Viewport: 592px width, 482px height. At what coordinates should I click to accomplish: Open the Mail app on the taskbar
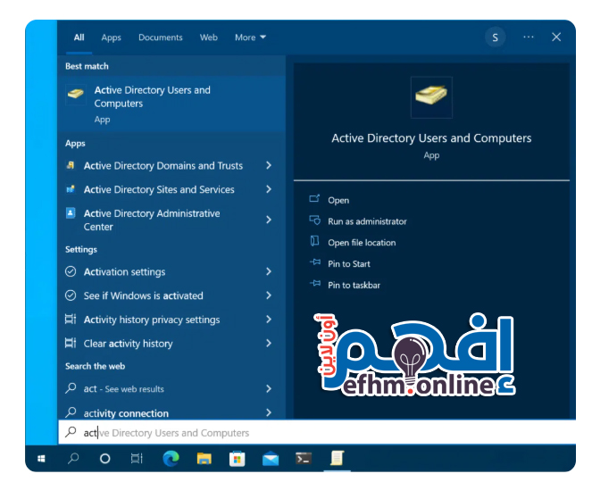(271, 459)
